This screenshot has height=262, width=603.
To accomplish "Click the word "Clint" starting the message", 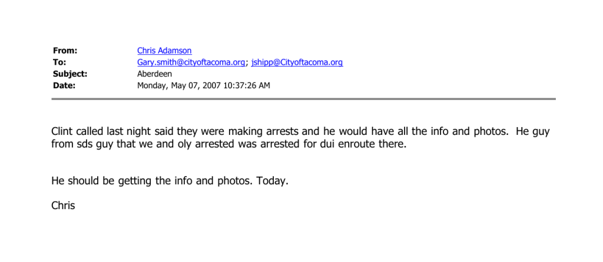I will [x=62, y=132].
